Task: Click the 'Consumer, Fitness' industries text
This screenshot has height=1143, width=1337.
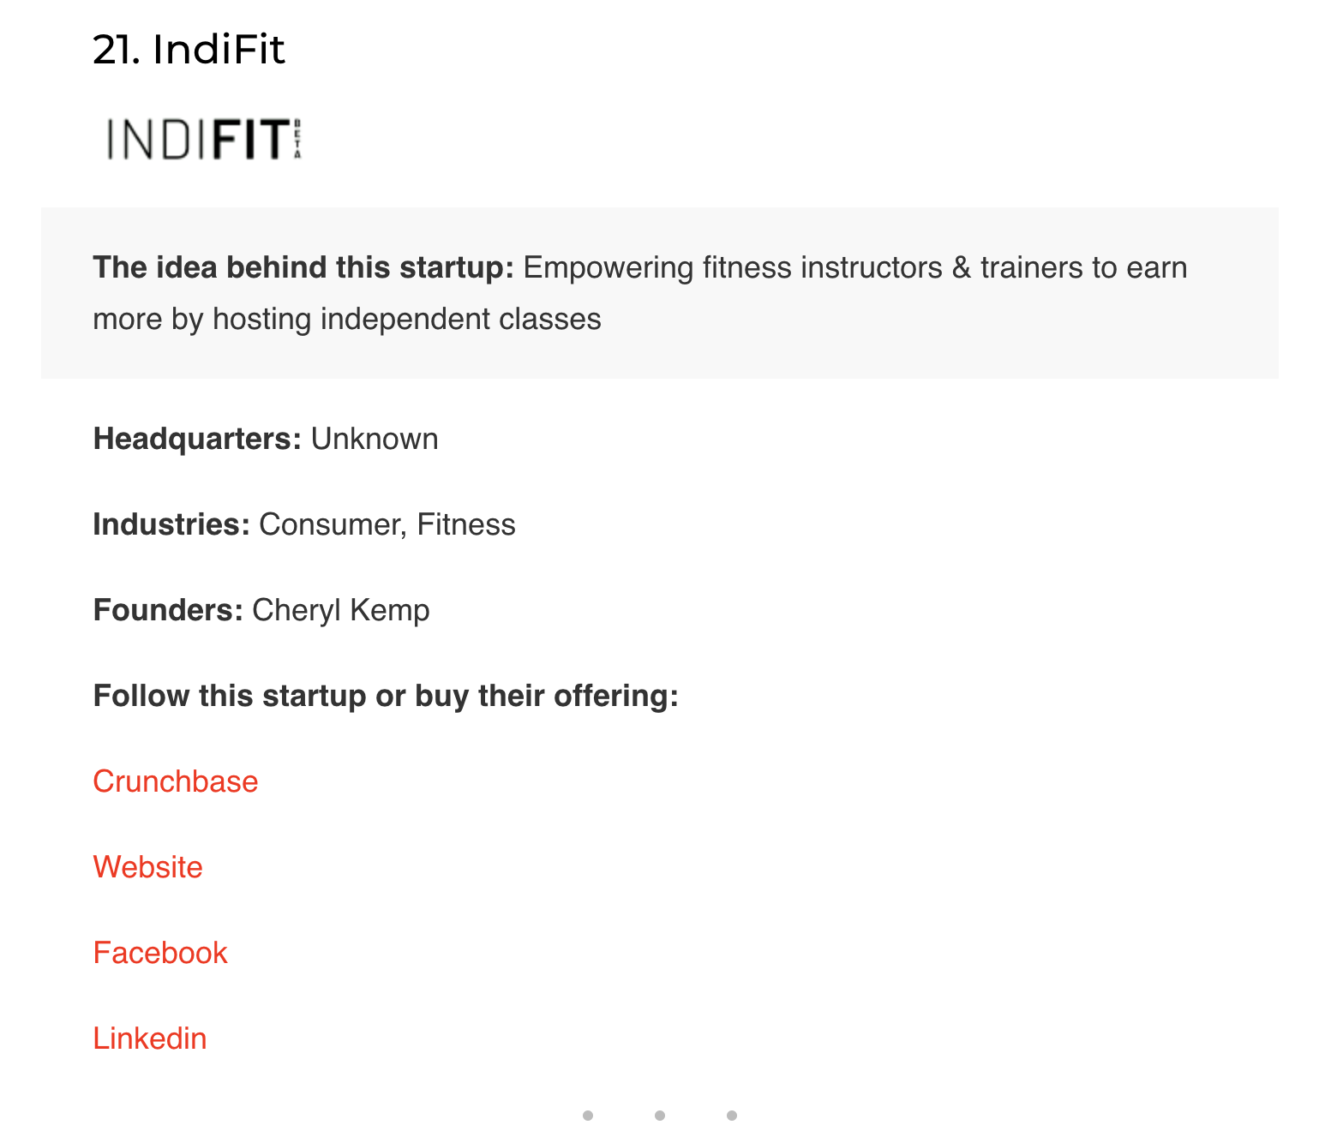Action: coord(387,524)
